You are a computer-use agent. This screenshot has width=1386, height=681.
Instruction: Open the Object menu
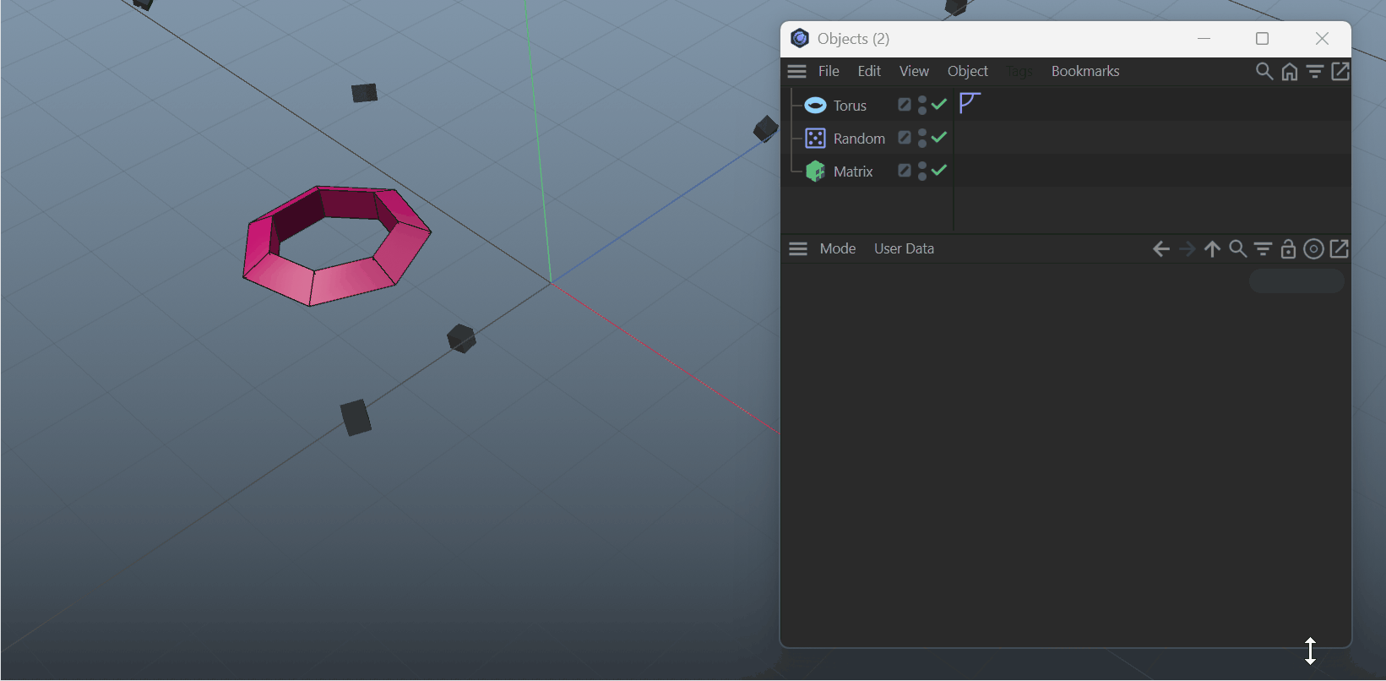(967, 72)
